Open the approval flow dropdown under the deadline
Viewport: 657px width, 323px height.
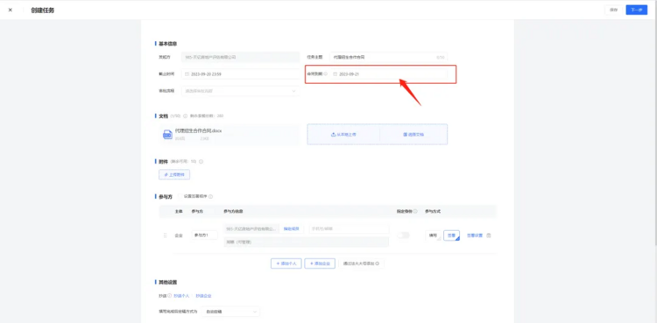(x=241, y=91)
